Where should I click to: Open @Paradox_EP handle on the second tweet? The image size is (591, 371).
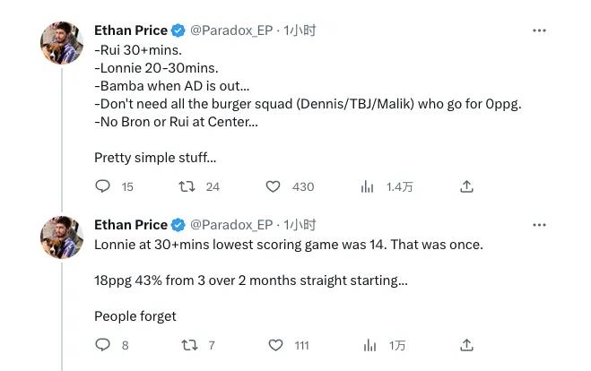[231, 225]
